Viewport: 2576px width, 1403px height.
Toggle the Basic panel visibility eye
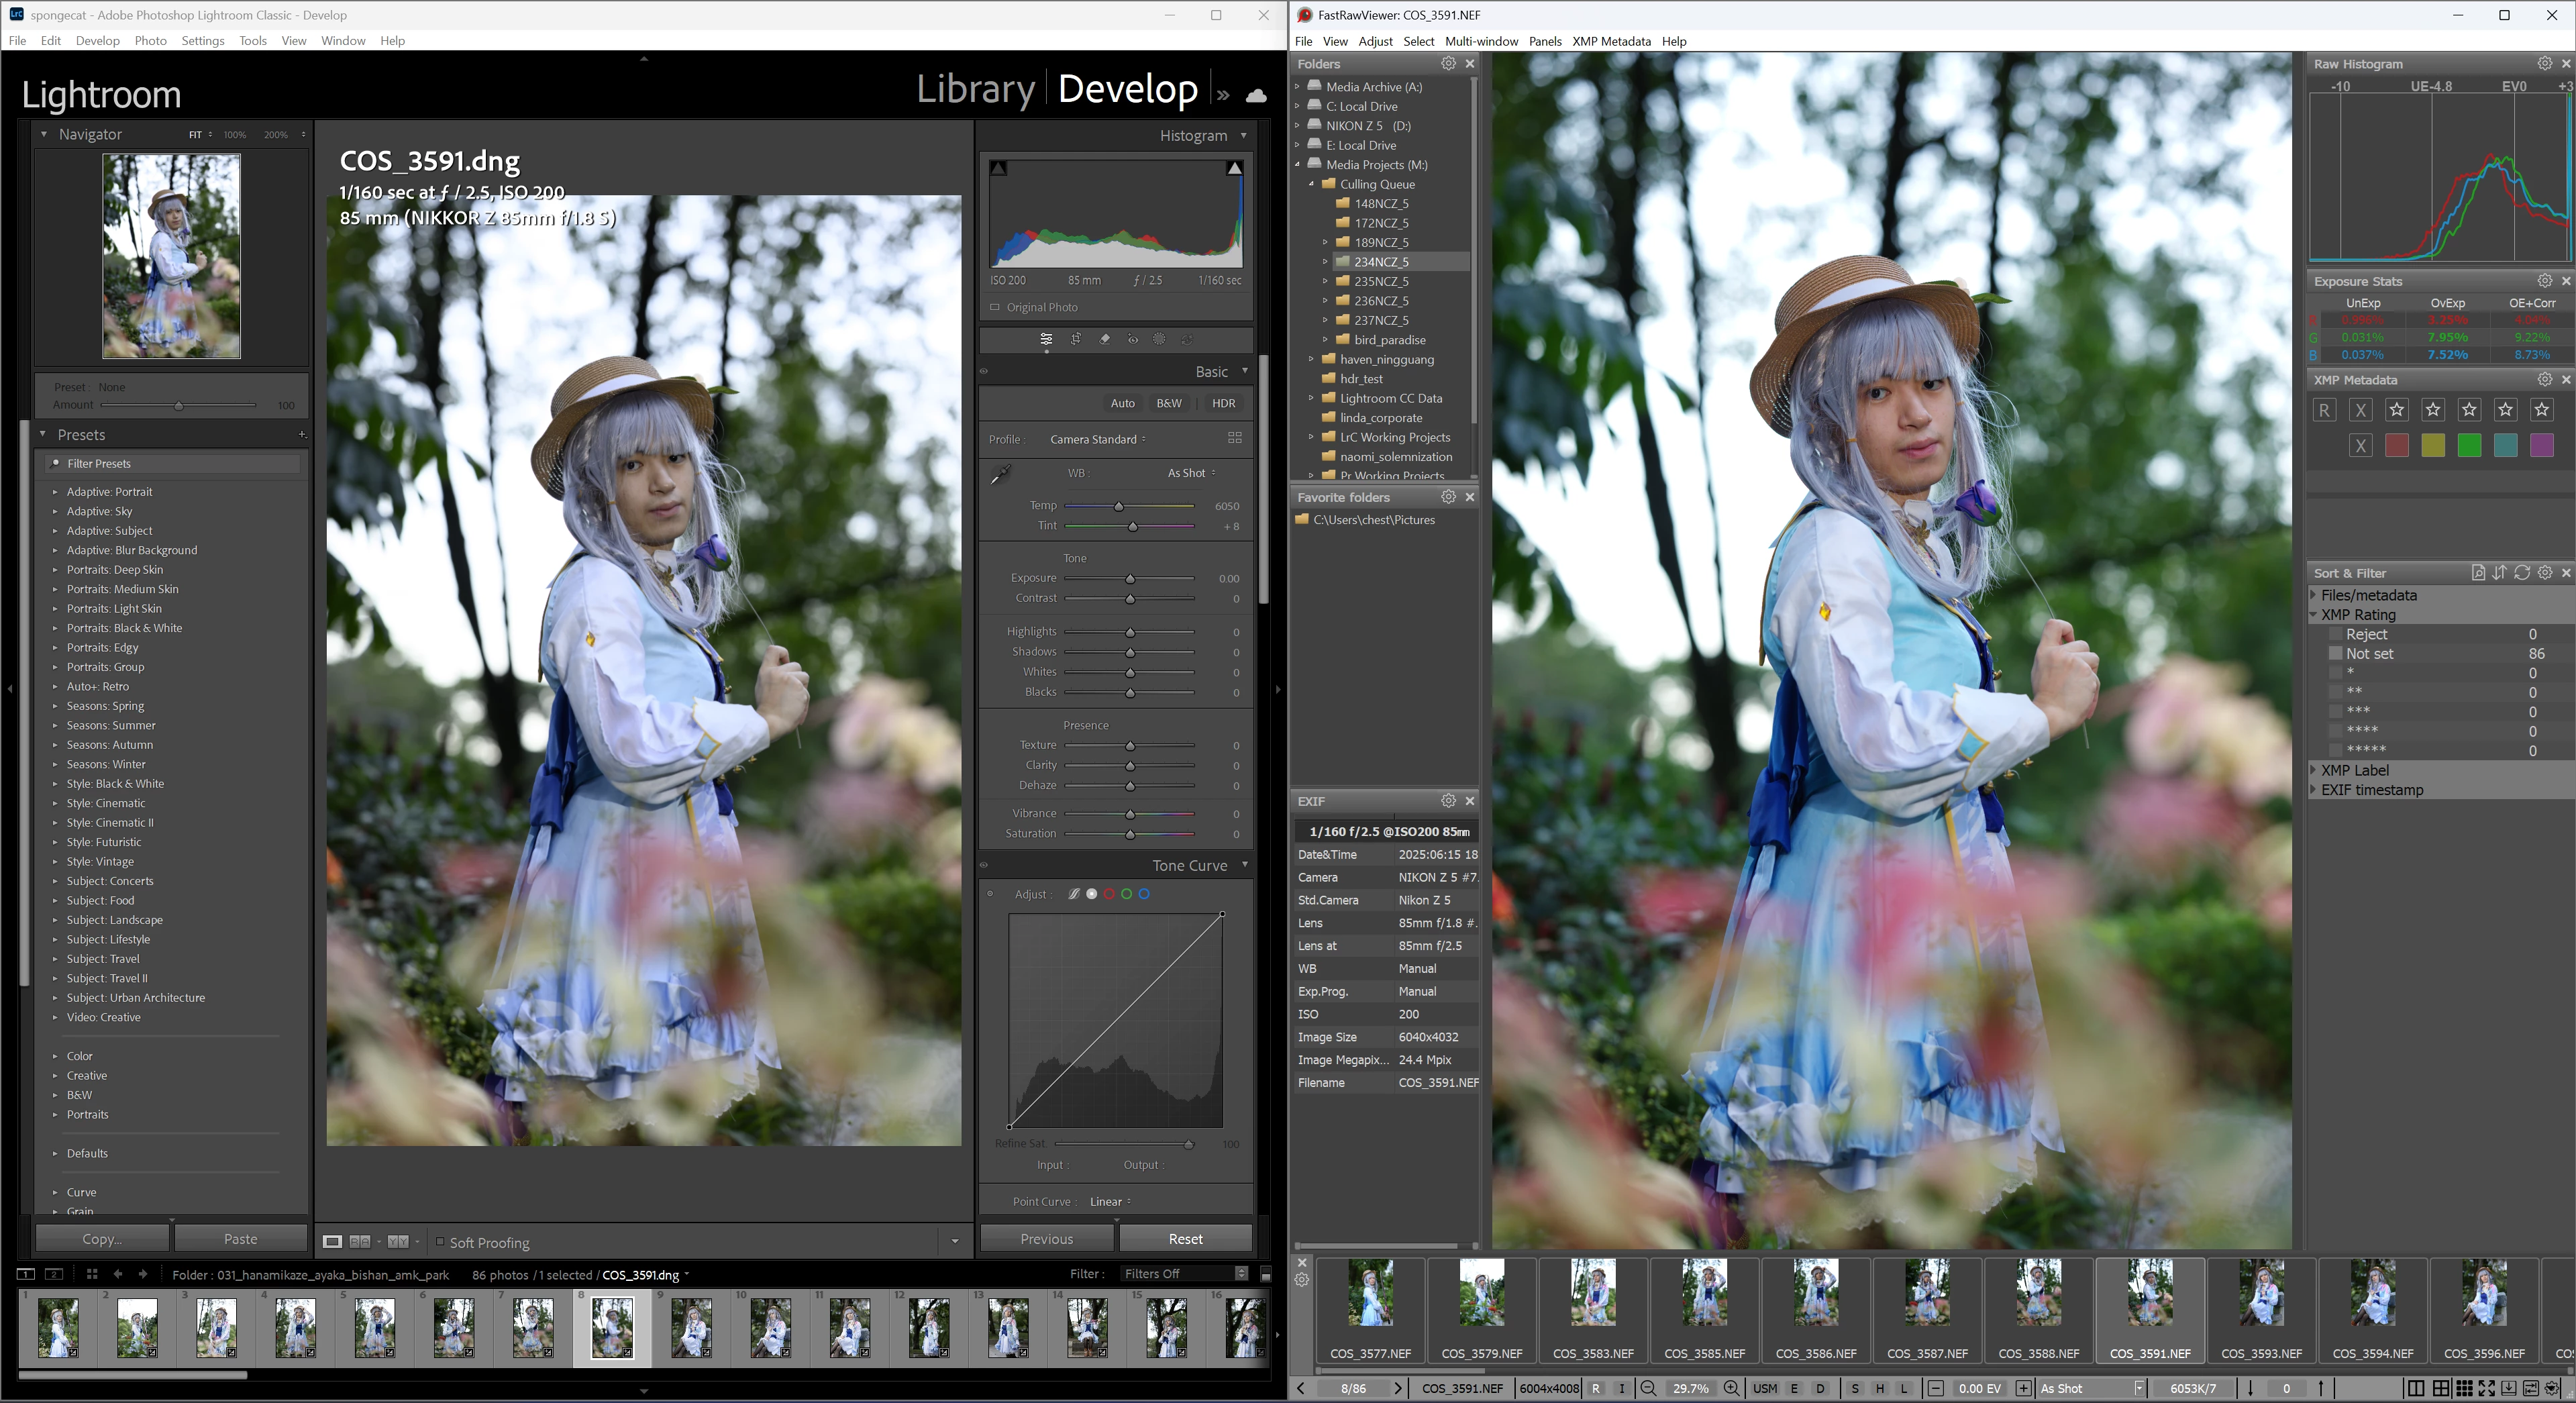[984, 371]
